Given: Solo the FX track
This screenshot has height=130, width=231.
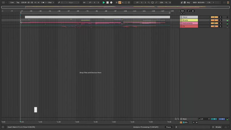Looking at the screenshot, I should [x=220, y=26].
